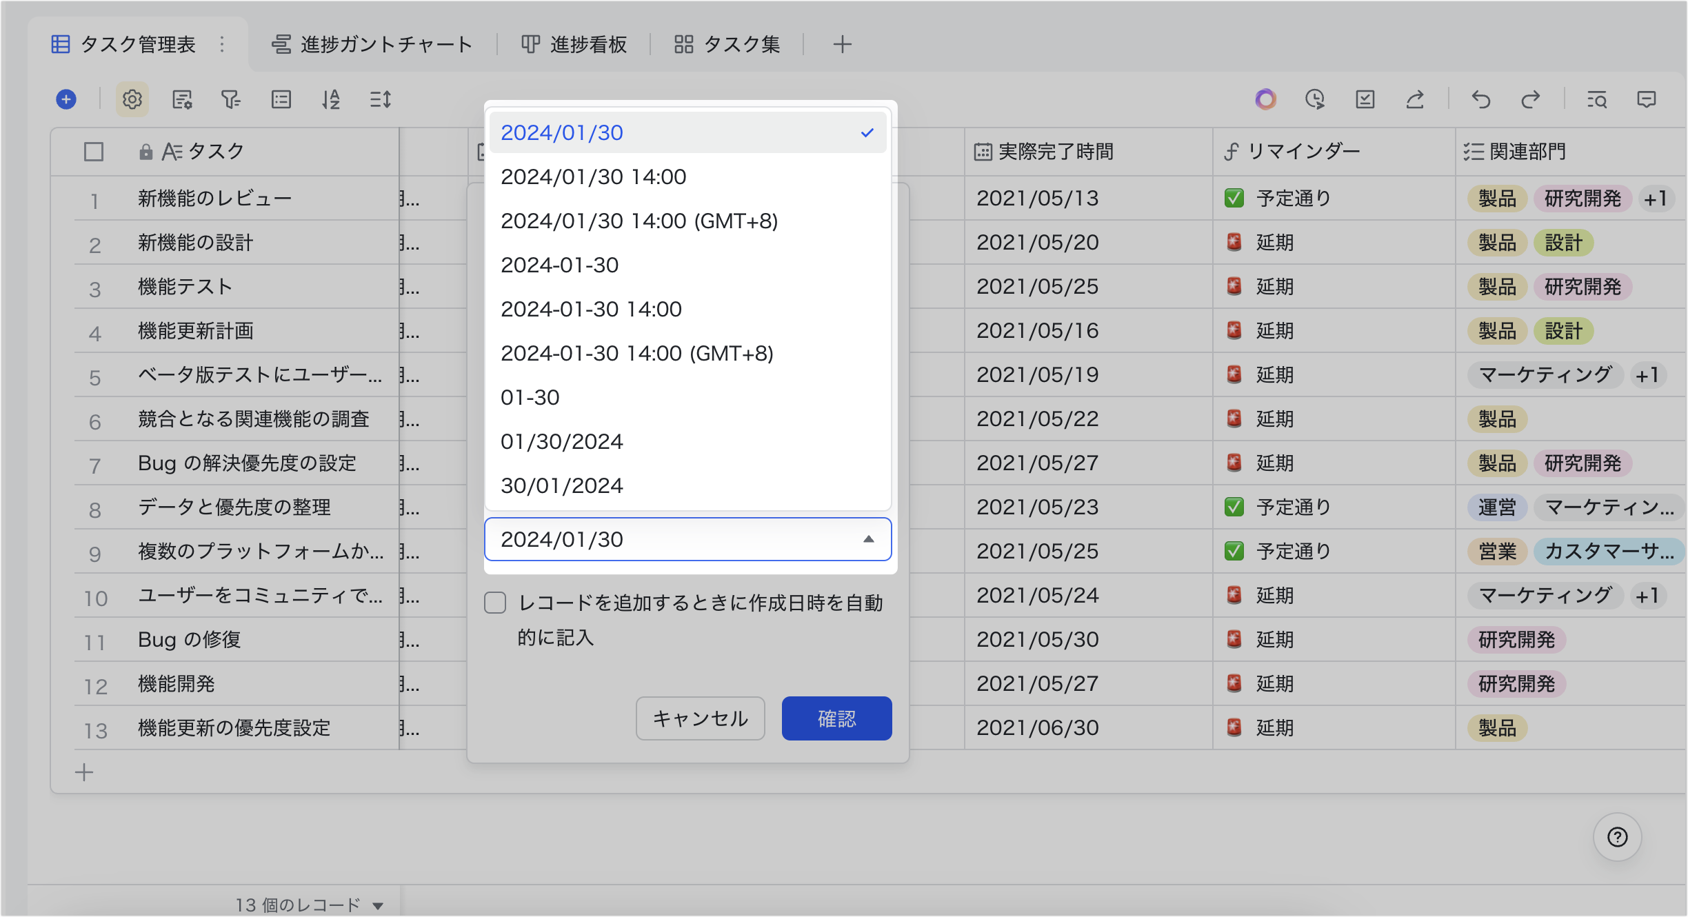The image size is (1688, 917).
Task: Expand the 13 records count dropdown
Action: point(377,905)
